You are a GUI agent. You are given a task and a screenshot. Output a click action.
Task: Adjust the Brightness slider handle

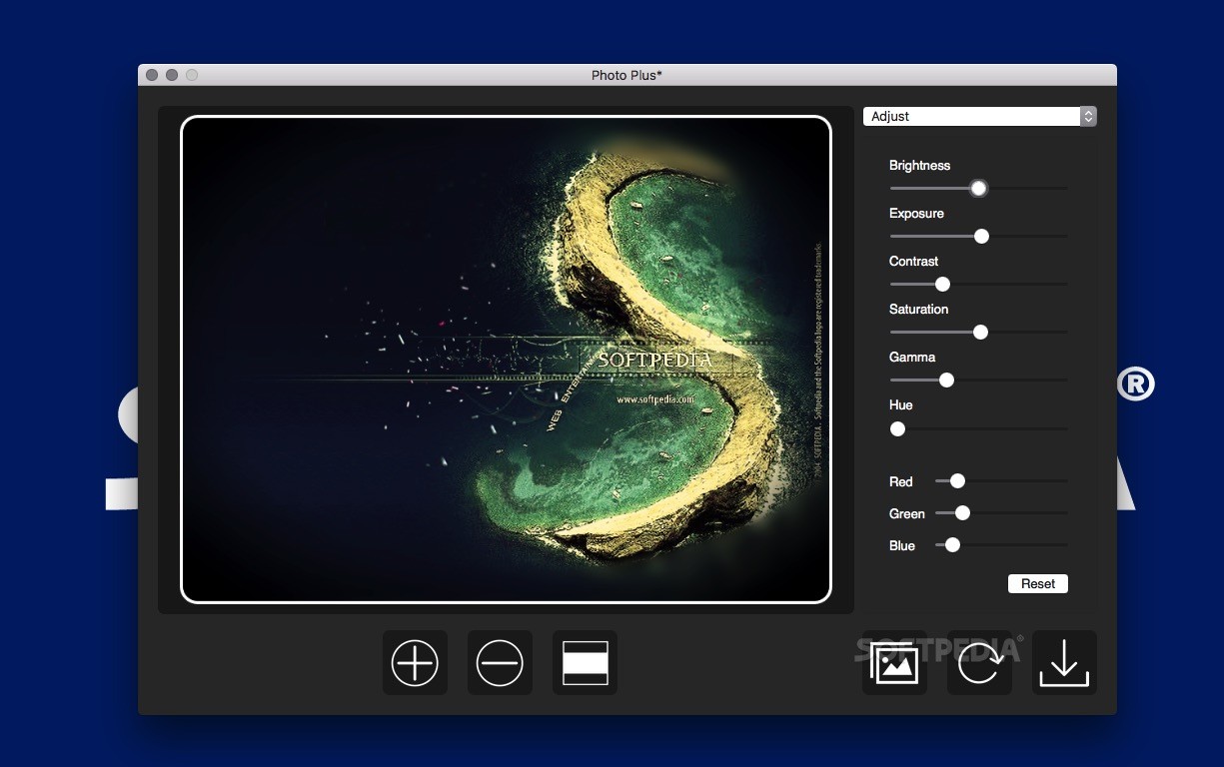[977, 188]
